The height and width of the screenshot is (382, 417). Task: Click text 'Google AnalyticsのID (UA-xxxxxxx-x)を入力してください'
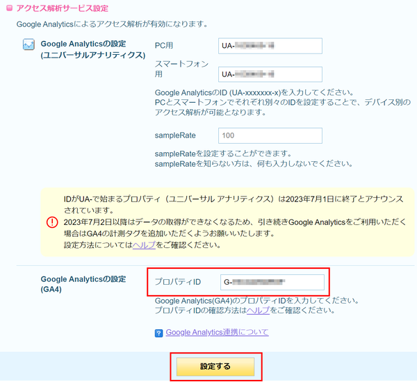254,93
